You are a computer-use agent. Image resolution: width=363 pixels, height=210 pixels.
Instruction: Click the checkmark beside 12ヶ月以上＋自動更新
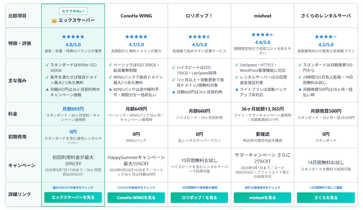[x=173, y=80]
